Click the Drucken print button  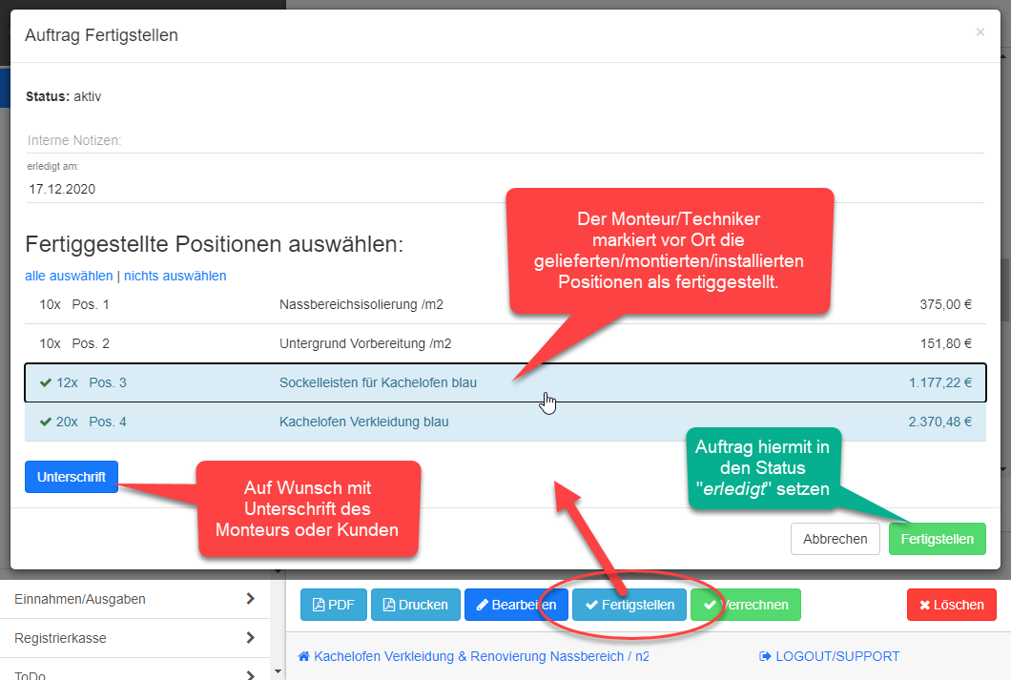415,605
